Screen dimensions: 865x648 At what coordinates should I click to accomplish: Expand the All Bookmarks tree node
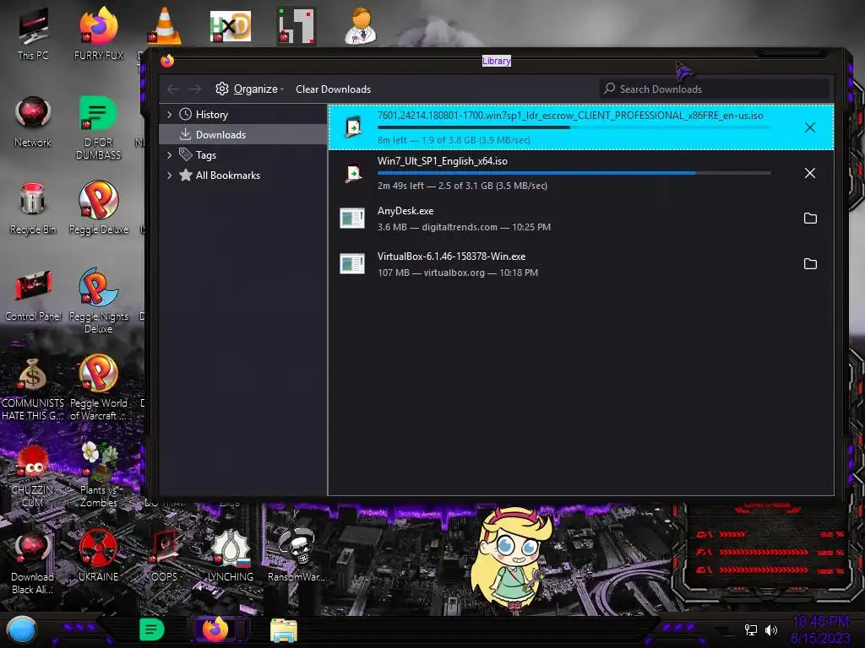click(169, 175)
